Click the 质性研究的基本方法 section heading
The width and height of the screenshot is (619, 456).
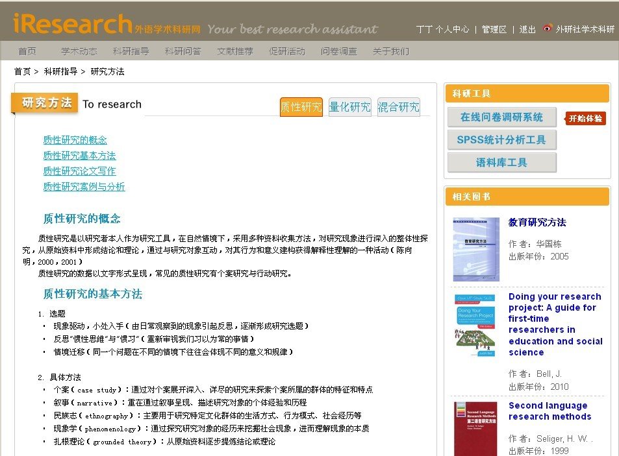[x=93, y=294]
